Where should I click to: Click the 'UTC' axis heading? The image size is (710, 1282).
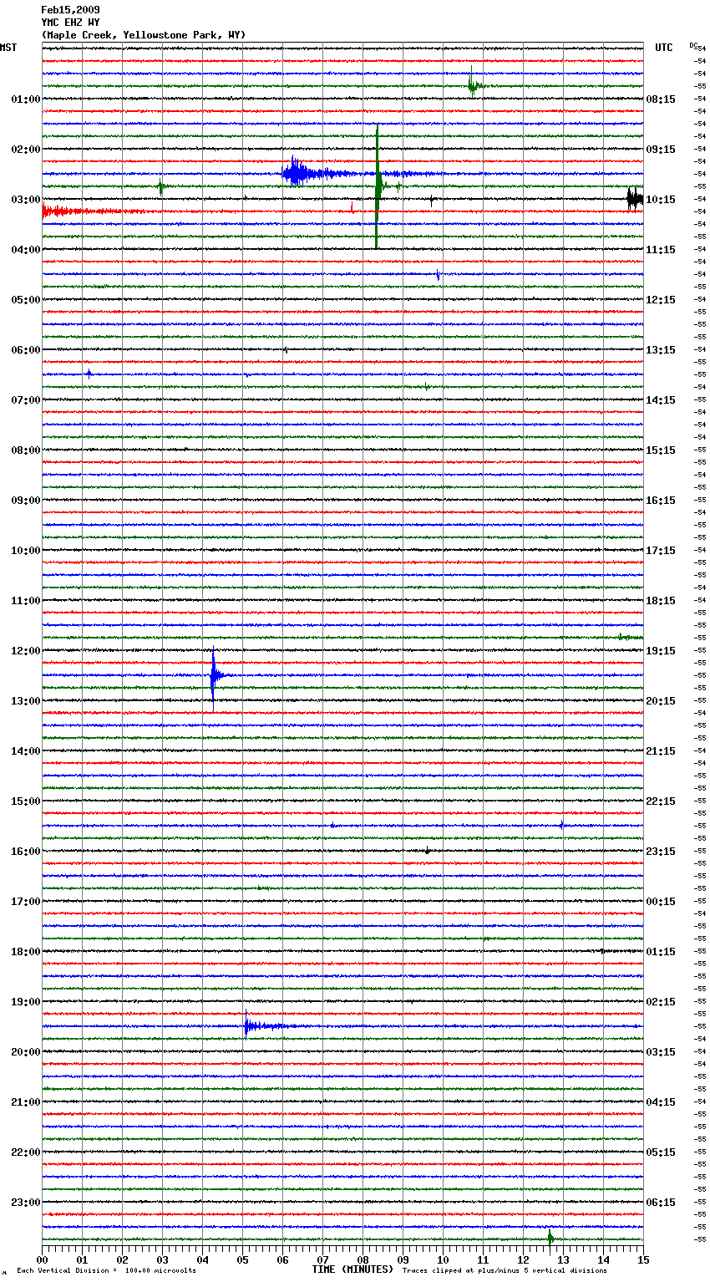pos(664,48)
